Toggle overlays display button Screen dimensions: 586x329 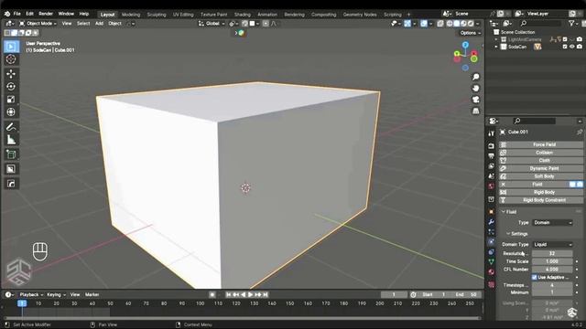423,24
